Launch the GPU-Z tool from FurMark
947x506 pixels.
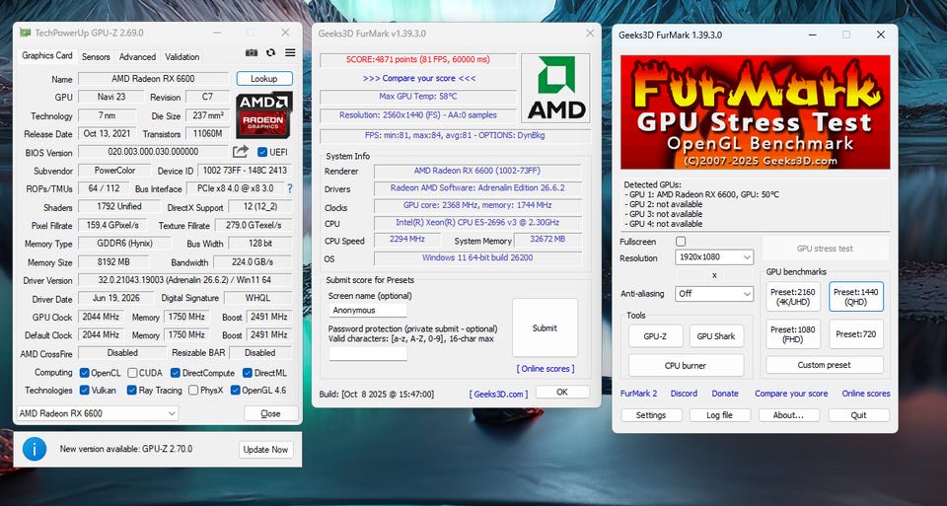[655, 335]
